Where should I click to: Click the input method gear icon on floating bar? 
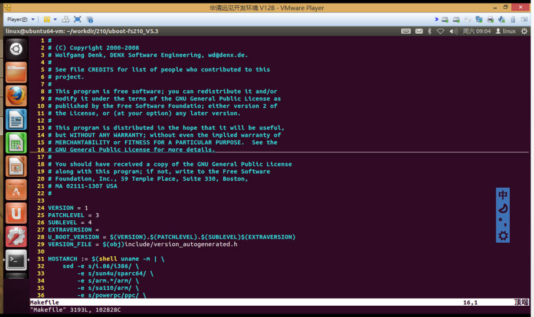[503, 236]
